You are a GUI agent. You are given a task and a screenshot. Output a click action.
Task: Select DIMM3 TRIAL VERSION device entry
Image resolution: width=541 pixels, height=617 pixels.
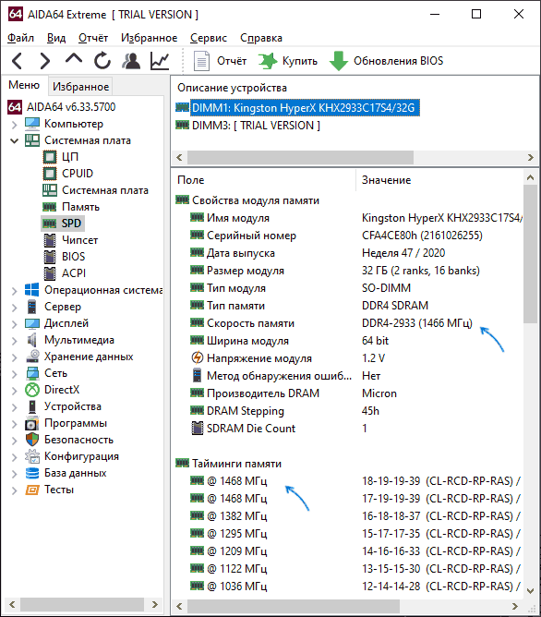(247, 126)
